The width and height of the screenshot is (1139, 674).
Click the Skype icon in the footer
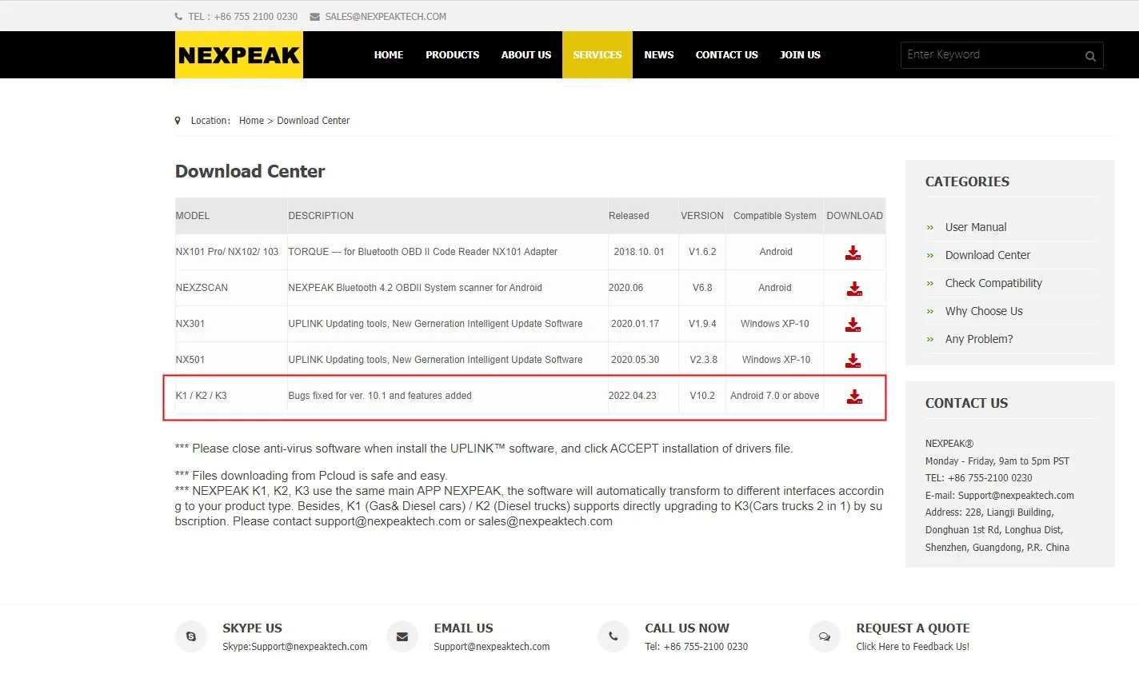(x=191, y=636)
